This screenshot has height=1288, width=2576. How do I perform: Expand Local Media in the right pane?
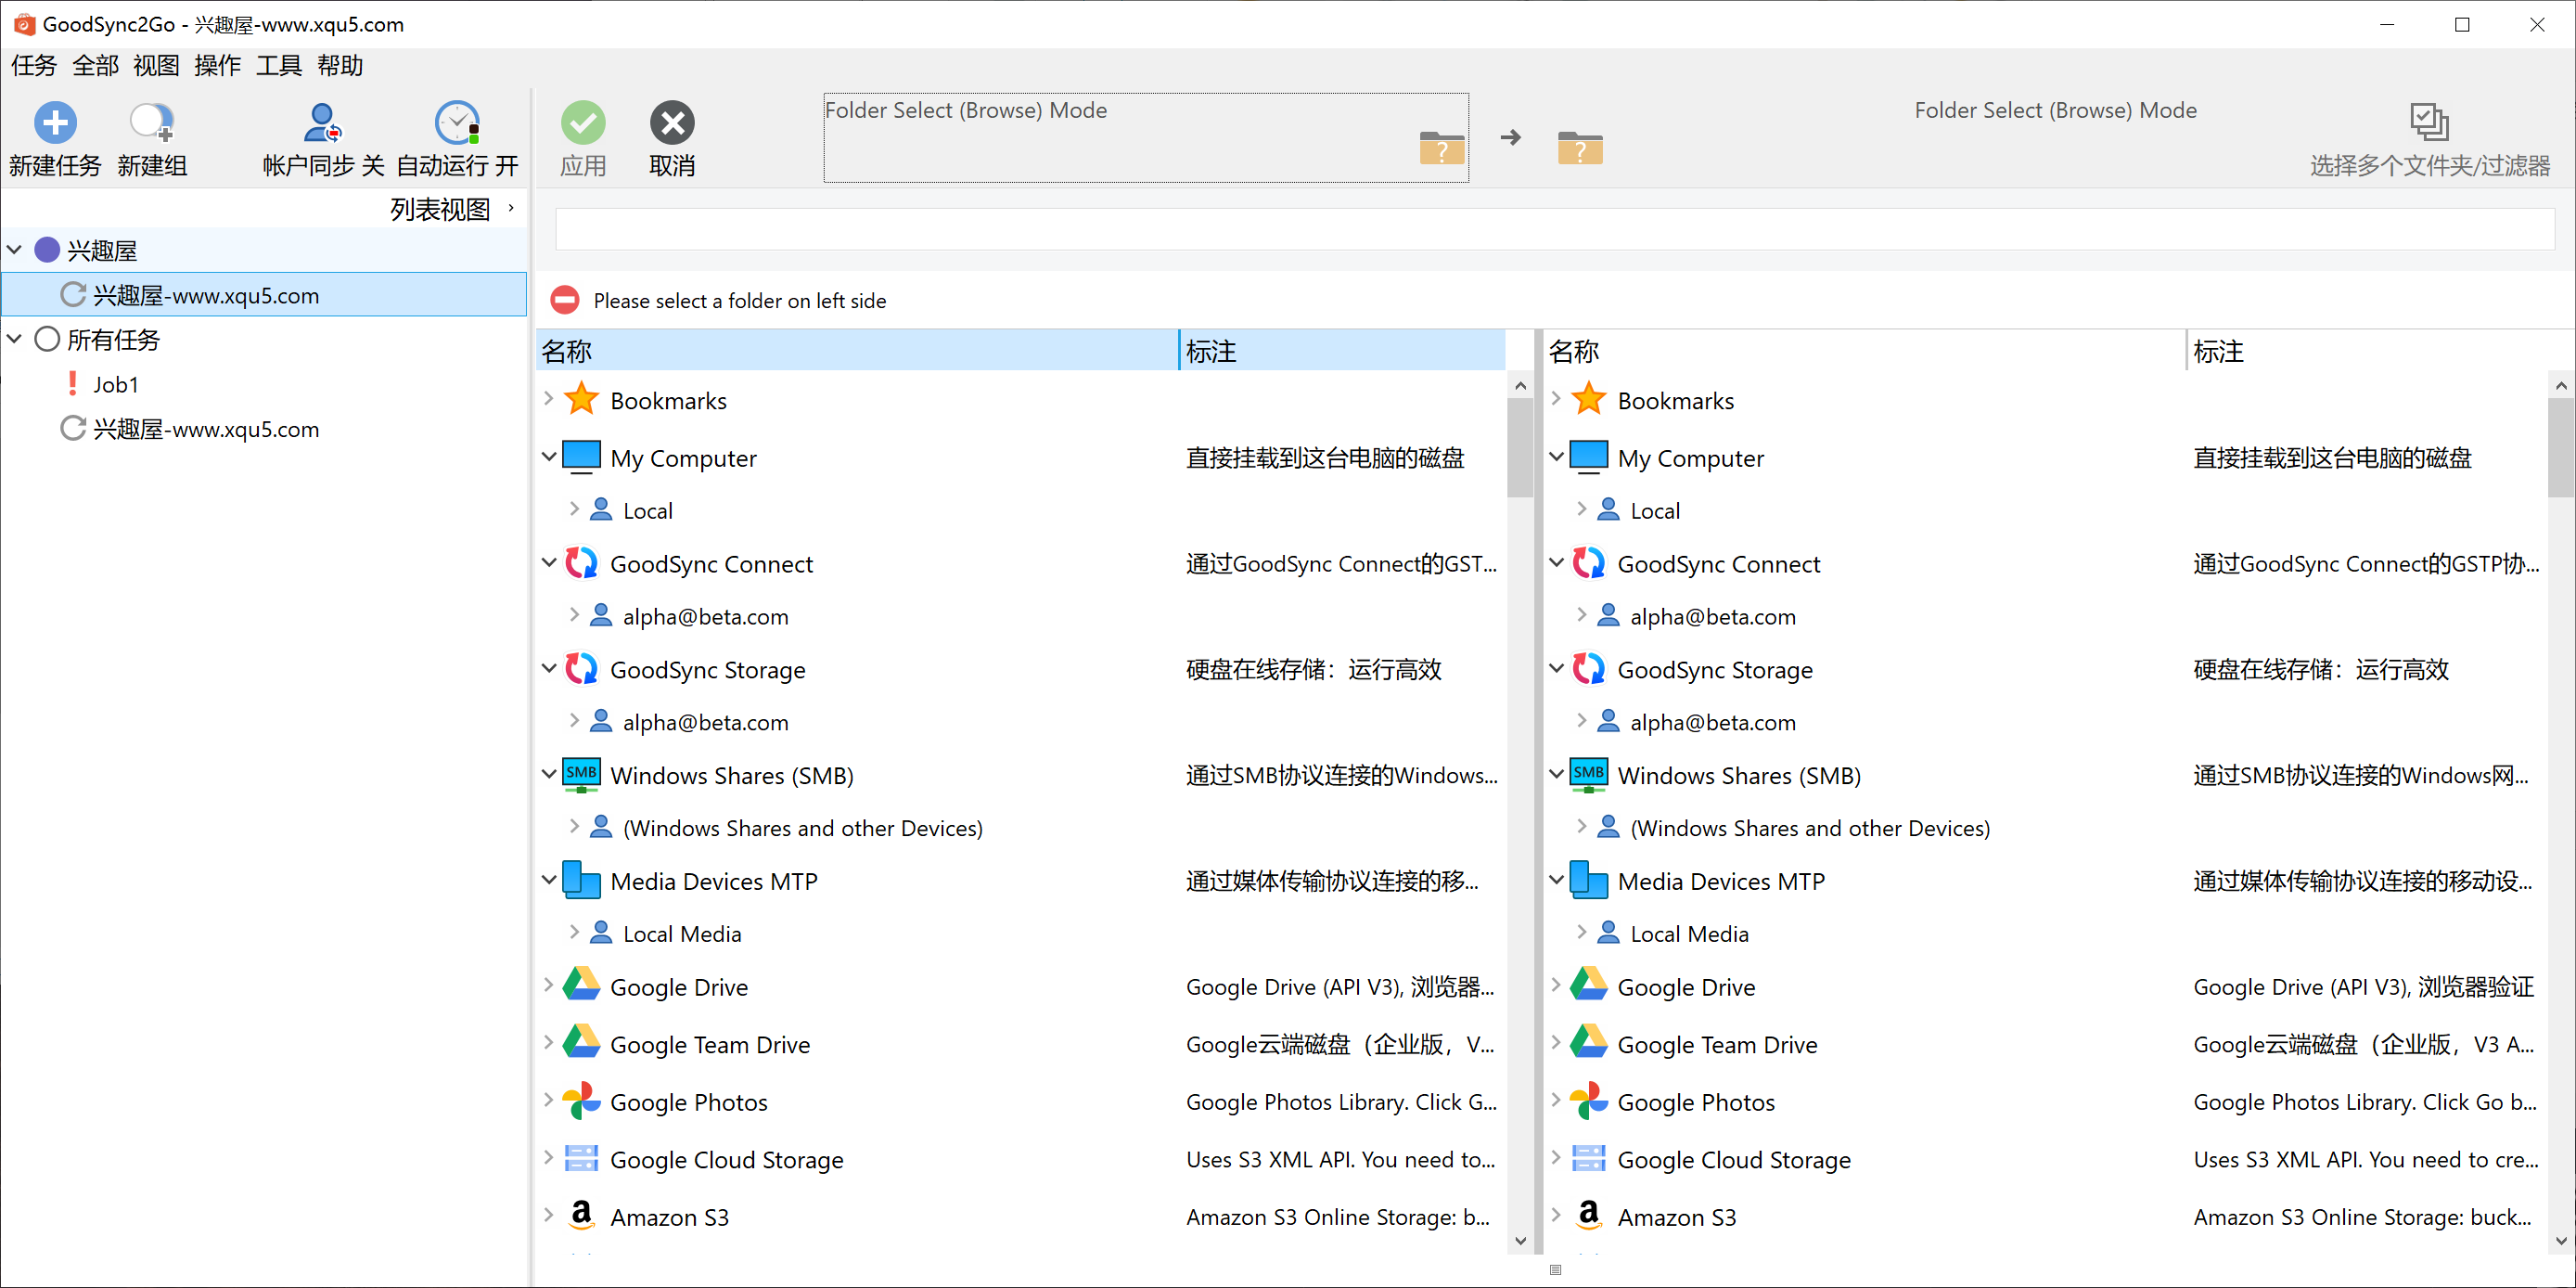click(x=1581, y=931)
